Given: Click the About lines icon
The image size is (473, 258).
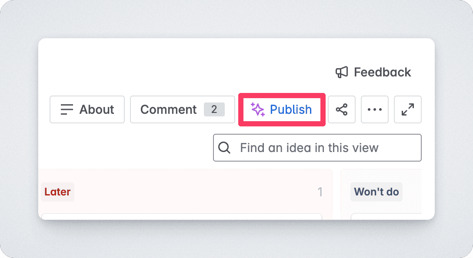Looking at the screenshot, I should point(67,109).
